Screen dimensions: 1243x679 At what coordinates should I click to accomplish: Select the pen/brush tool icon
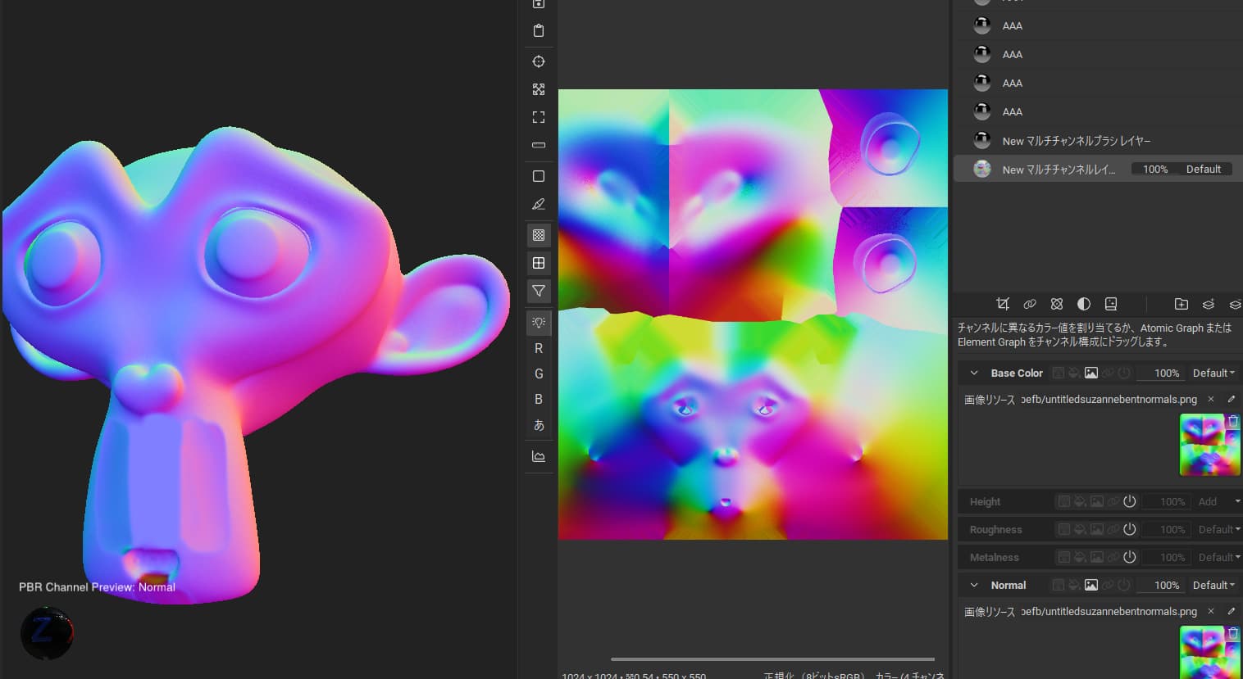click(539, 204)
